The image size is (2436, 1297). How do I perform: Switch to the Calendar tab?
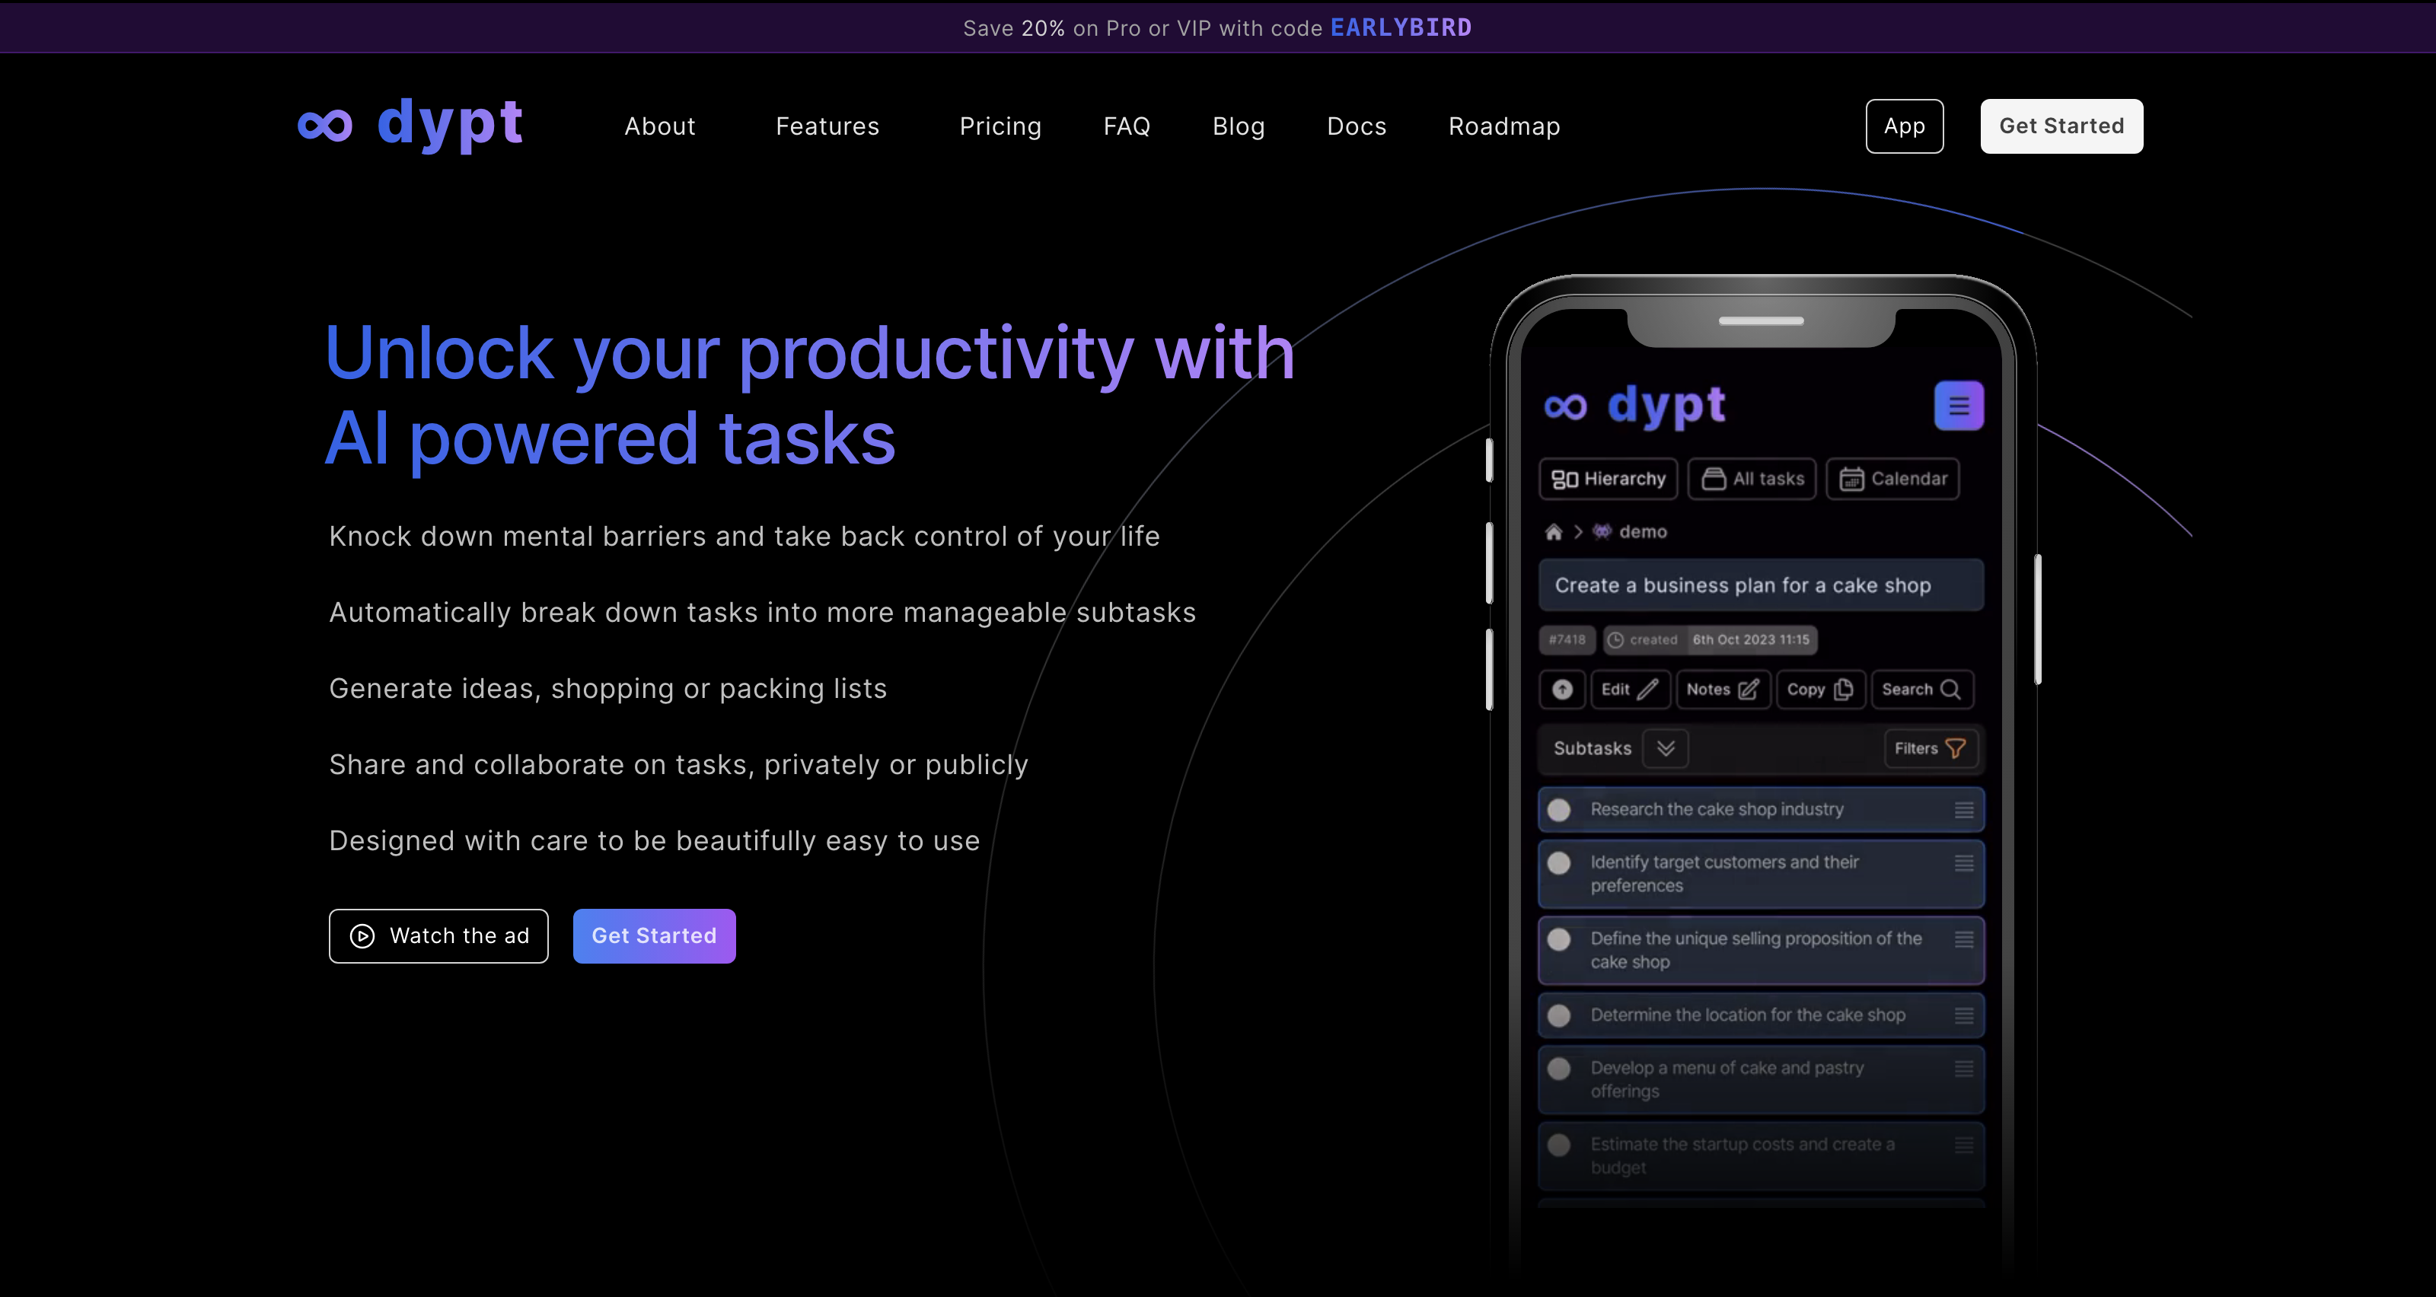[x=1892, y=480]
